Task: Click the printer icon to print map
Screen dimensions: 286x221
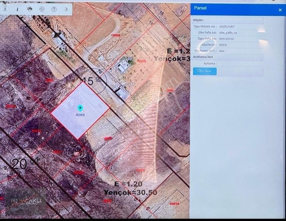Action: coord(30,9)
